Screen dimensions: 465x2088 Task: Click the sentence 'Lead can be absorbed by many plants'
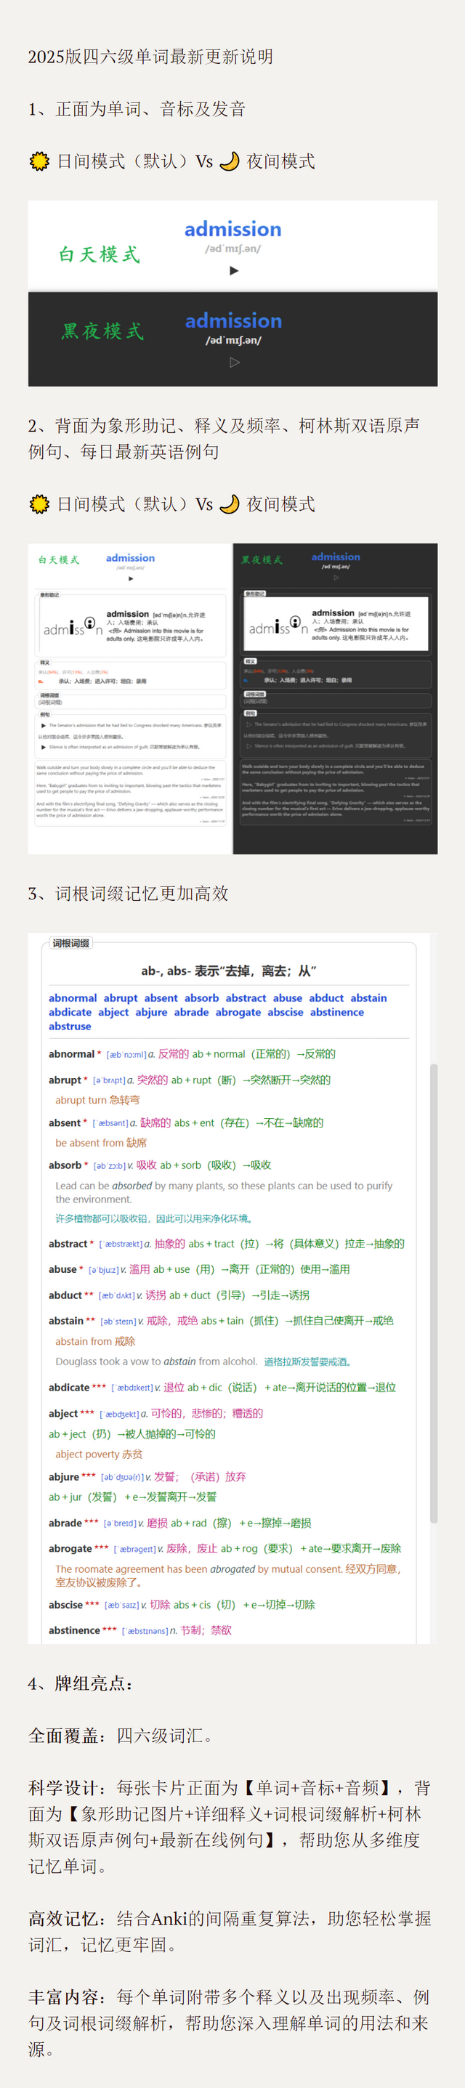[x=224, y=1192]
